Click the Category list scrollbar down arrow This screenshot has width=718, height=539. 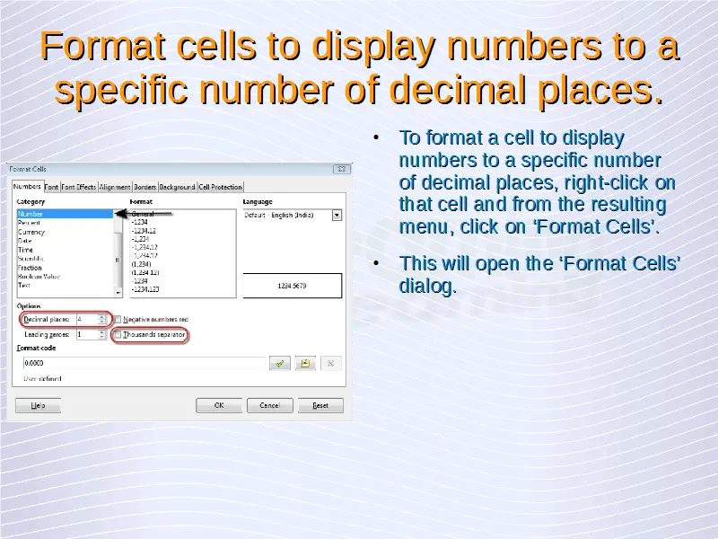(x=118, y=292)
